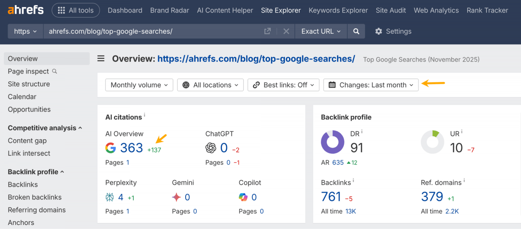Click the Ahrefs logo
The width and height of the screenshot is (521, 229).
point(26,10)
